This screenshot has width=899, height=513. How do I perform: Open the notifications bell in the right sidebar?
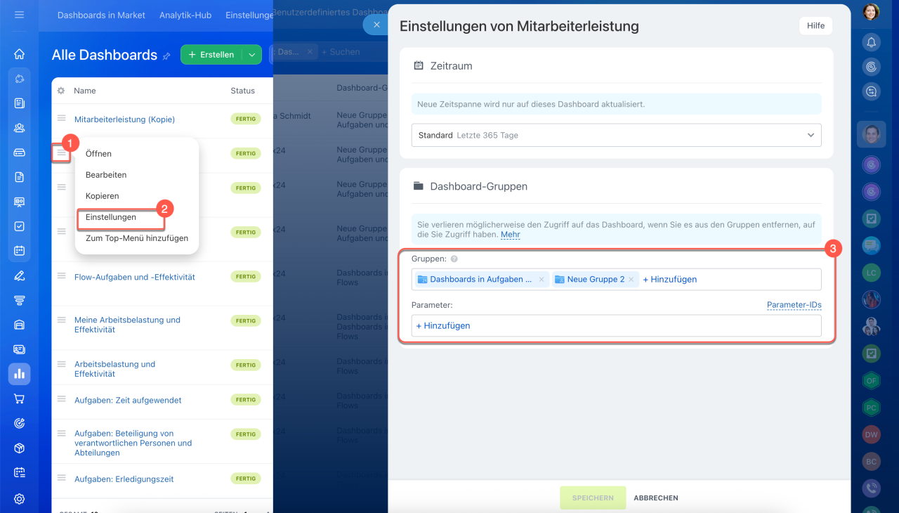click(x=872, y=43)
